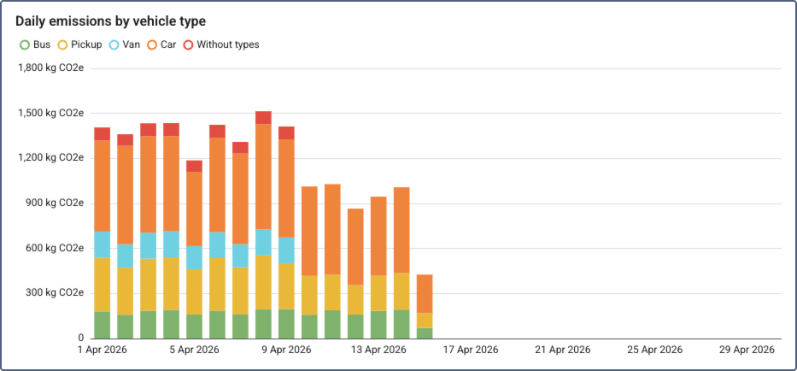Click red Without types segment on 1 Apr bar
Viewport: 797px width, 371px height.
point(103,133)
